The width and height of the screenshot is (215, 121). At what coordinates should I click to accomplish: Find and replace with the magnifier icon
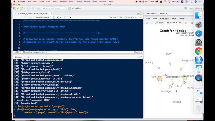click(x=54, y=17)
